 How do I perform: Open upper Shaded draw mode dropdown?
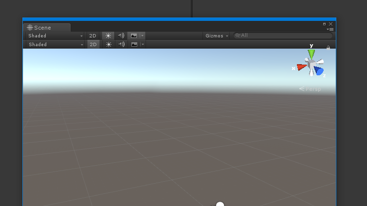point(55,36)
